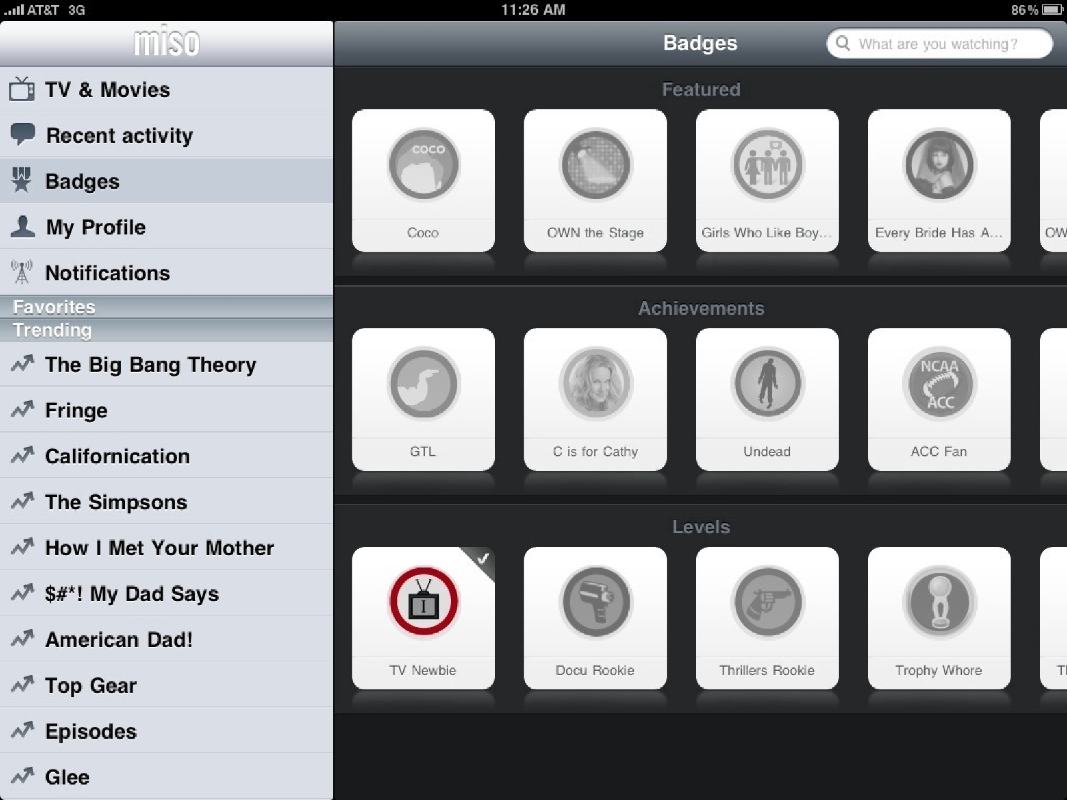Open the C is for Cathy badge
The height and width of the screenshot is (800, 1067).
click(x=595, y=399)
